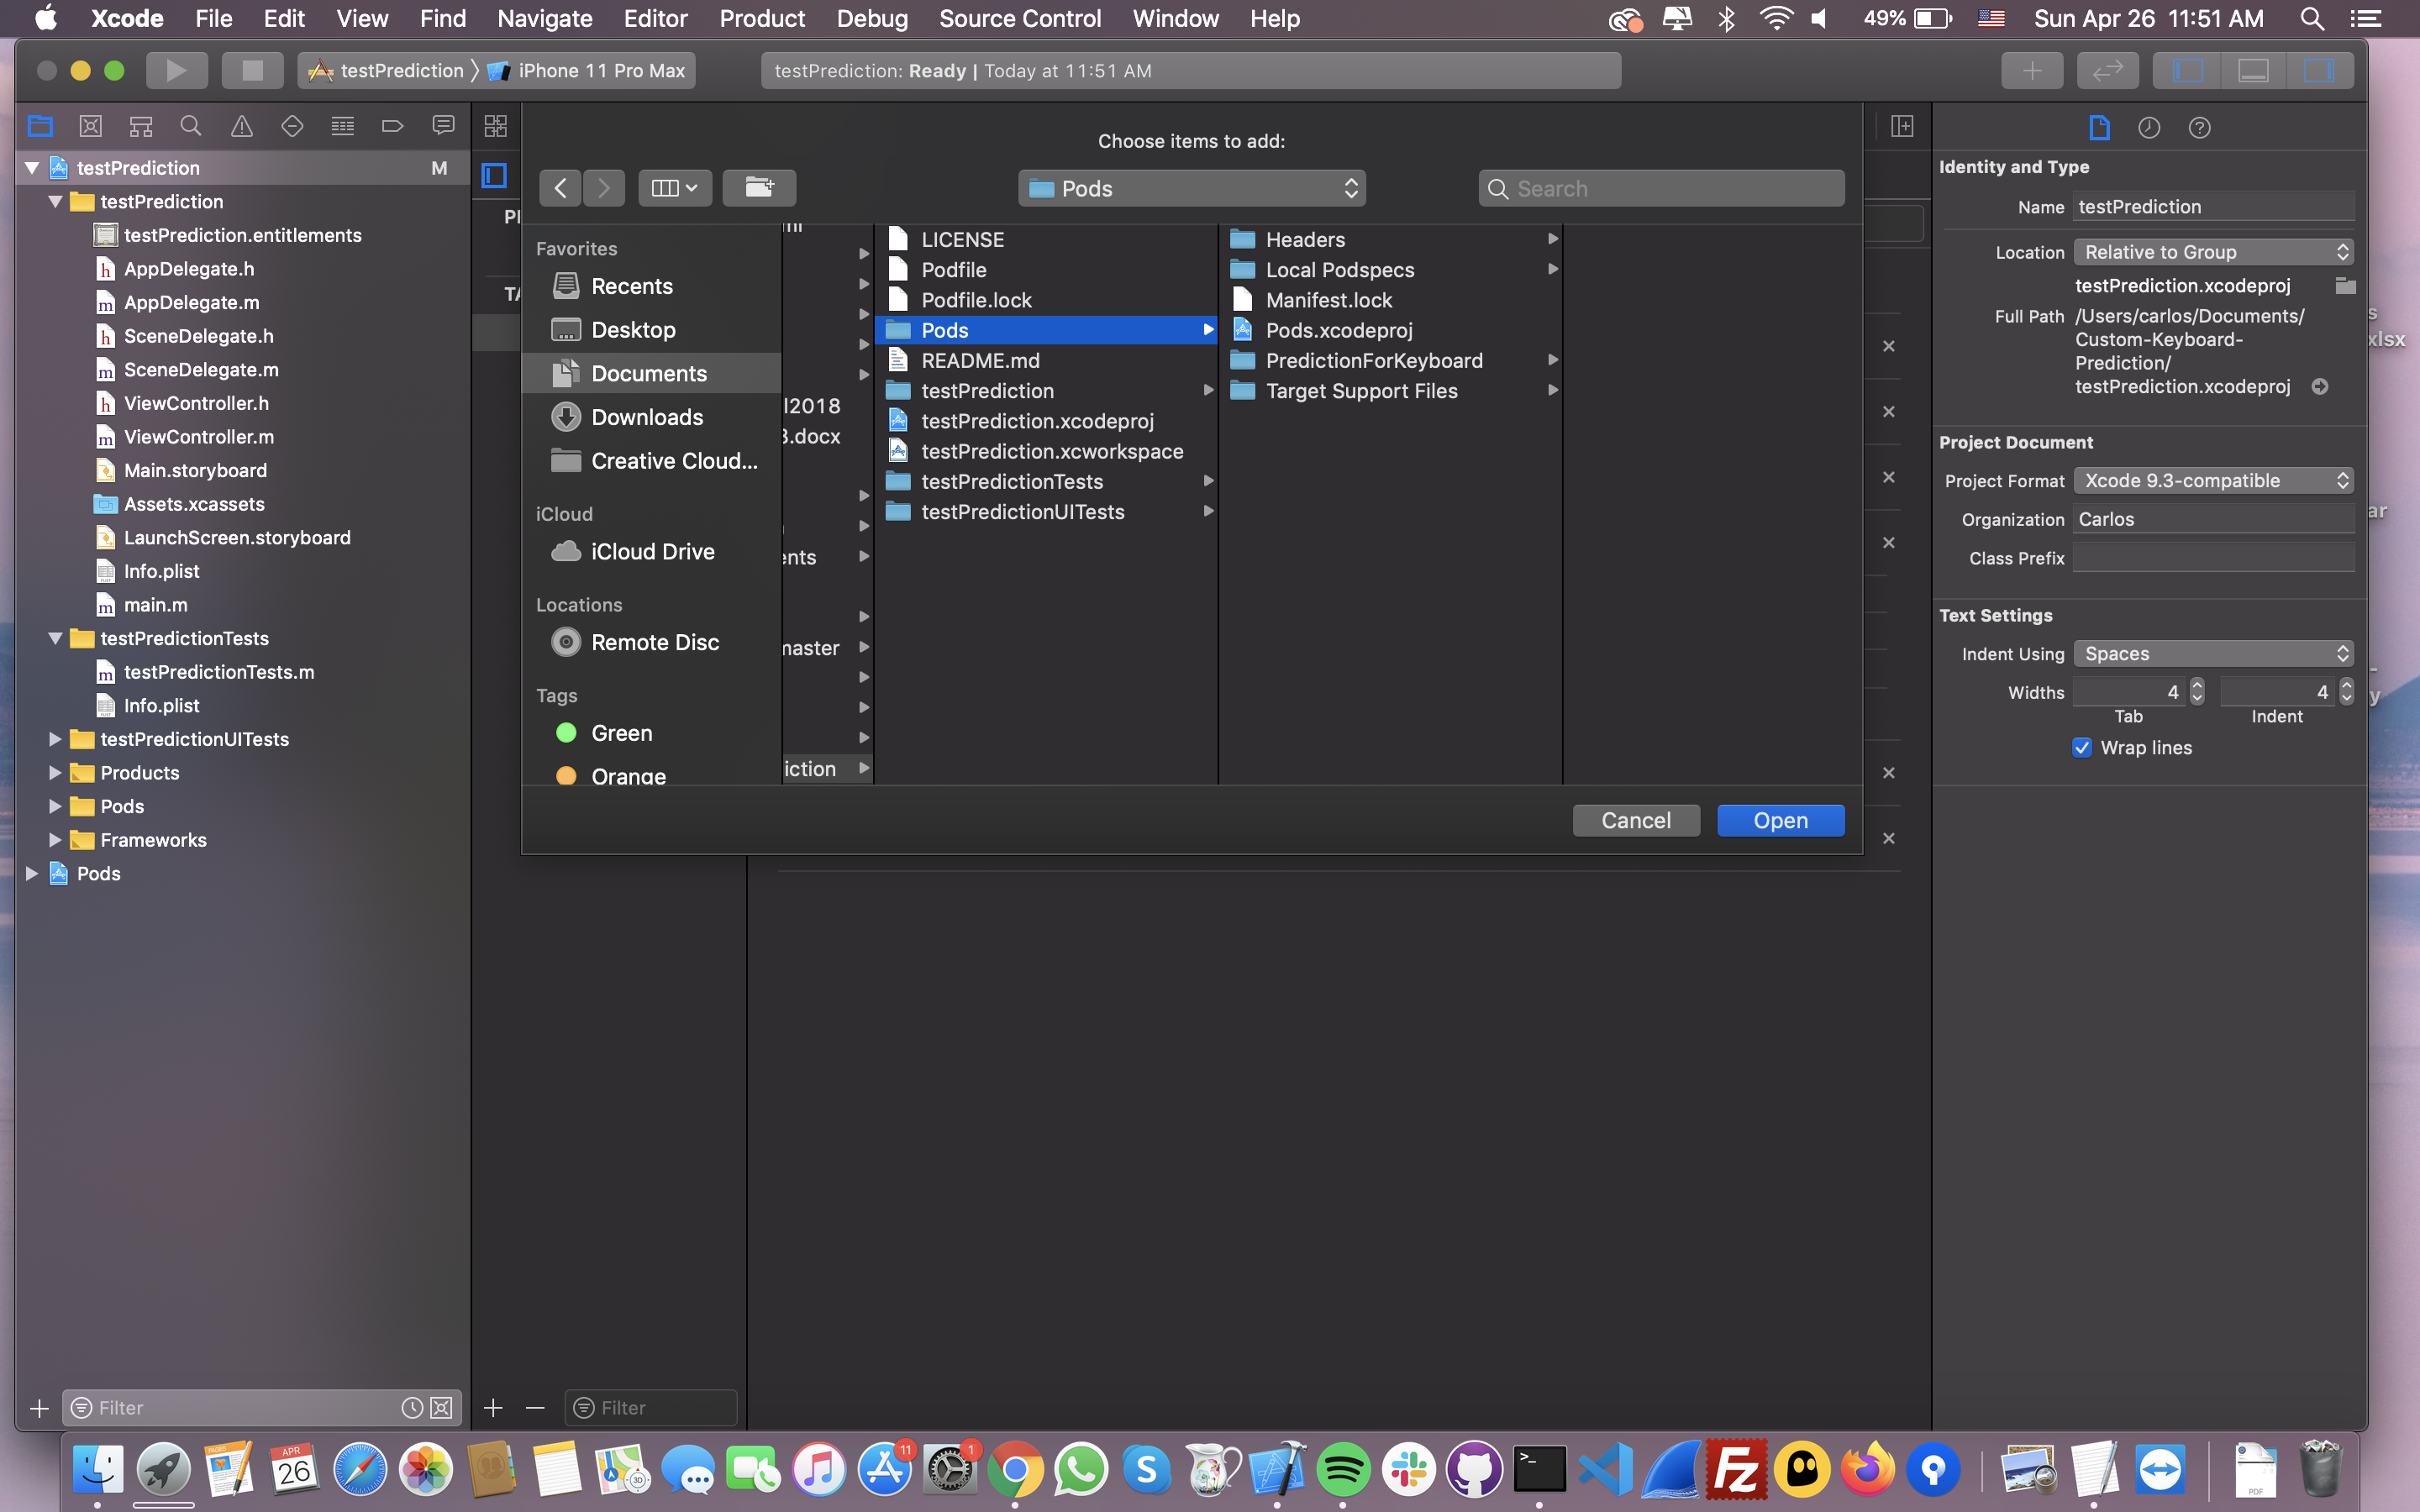The image size is (2420, 1512).
Task: Open the Debug navigator icon
Action: (343, 126)
